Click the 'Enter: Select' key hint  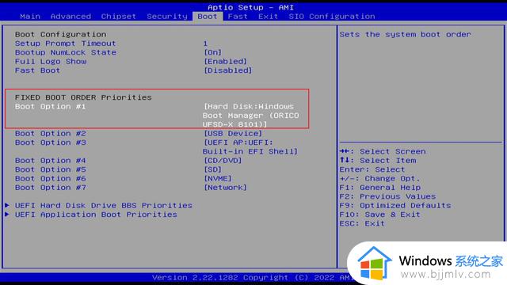(372, 169)
